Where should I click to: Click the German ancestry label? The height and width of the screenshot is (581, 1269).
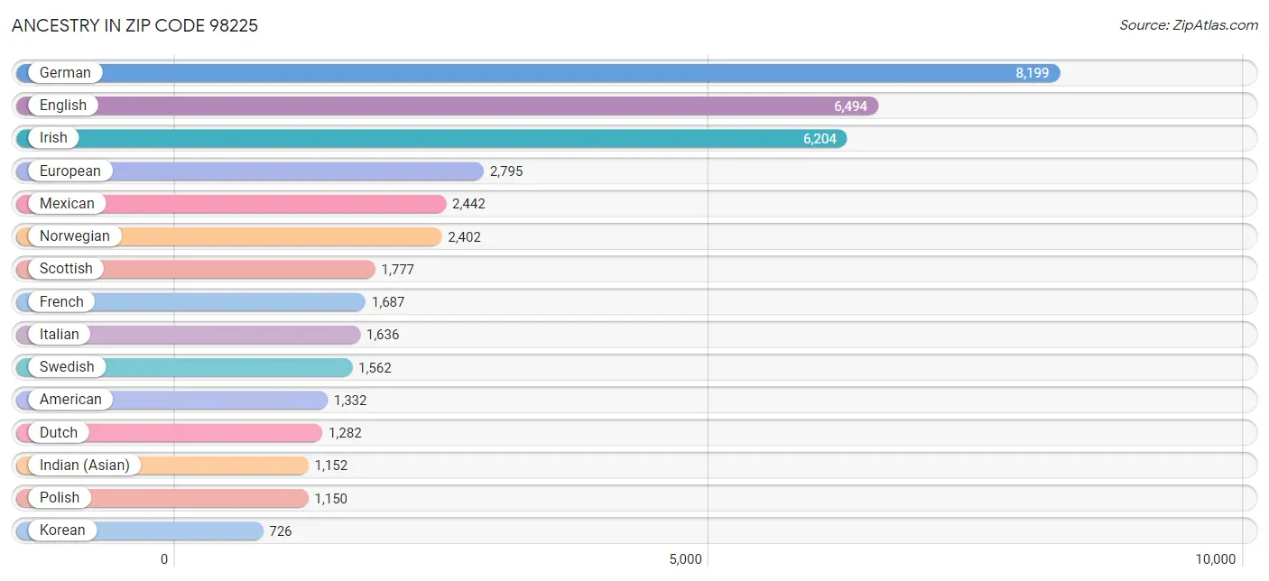click(x=65, y=73)
